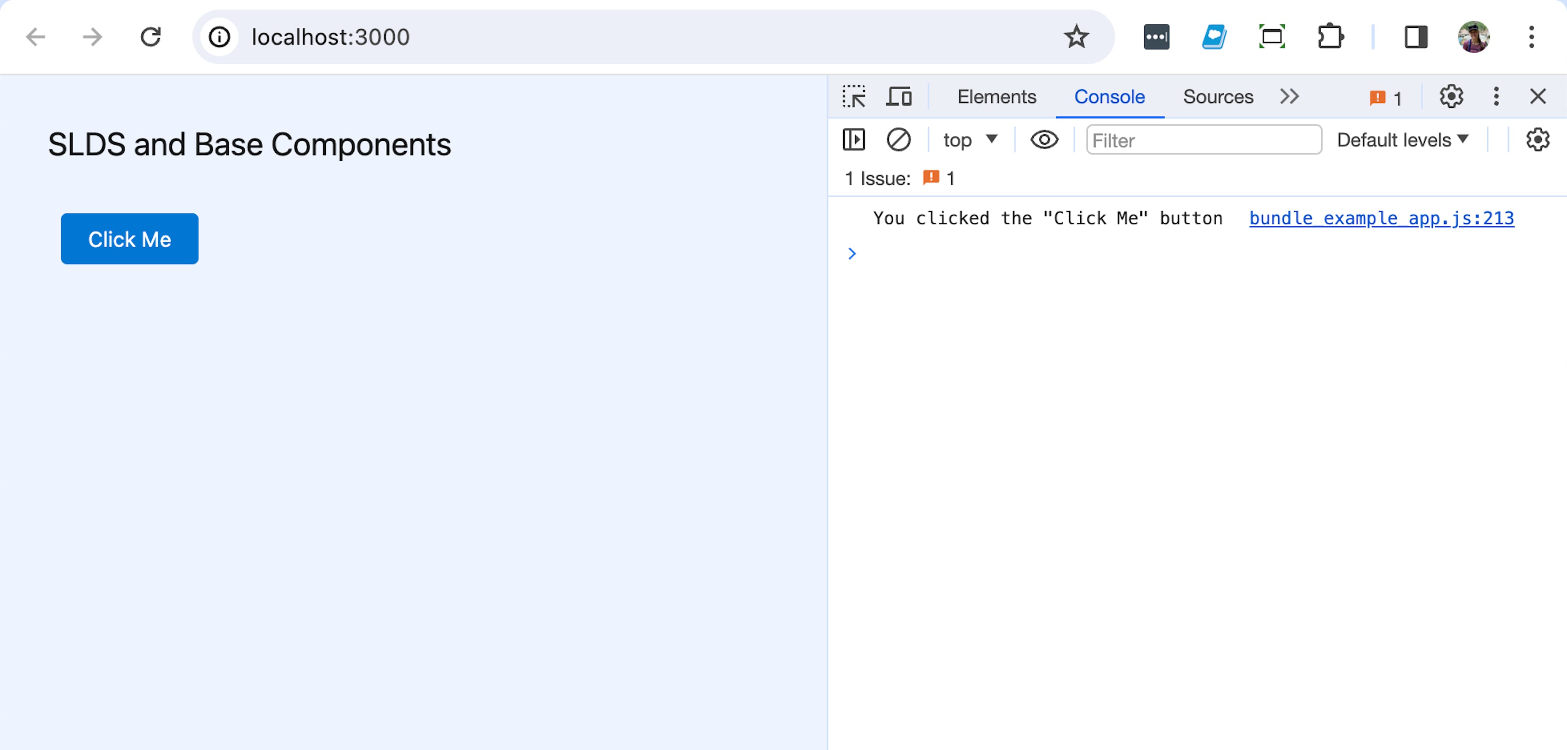Switch to the Console tab
The width and height of the screenshot is (1567, 750).
coord(1109,97)
